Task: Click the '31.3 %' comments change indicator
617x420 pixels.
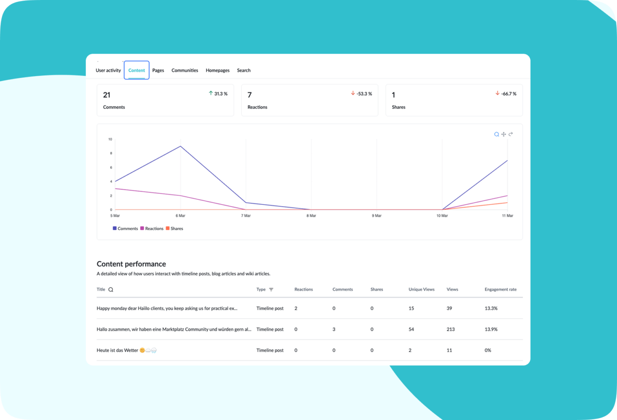Action: [218, 94]
